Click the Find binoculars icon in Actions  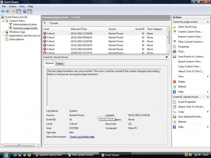(x=175, y=52)
